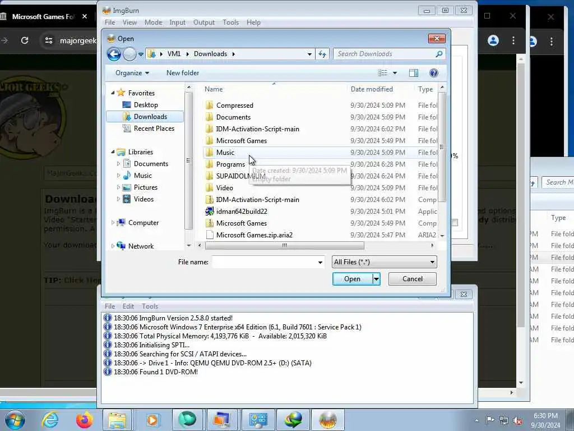The height and width of the screenshot is (431, 574).
Task: Click the Change your view icon
Action: 382,73
